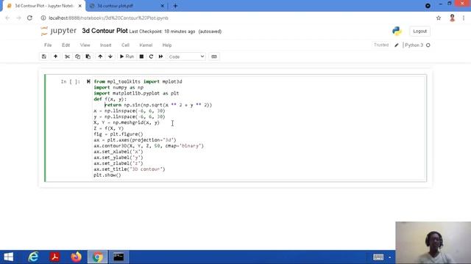Interrupt the kernel with the stop icon
The image size is (471, 264).
(x=141, y=56)
